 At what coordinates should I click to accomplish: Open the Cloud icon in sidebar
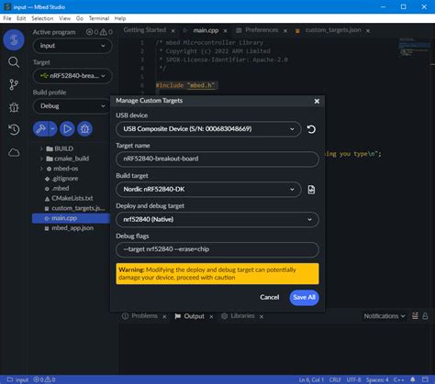point(14,152)
